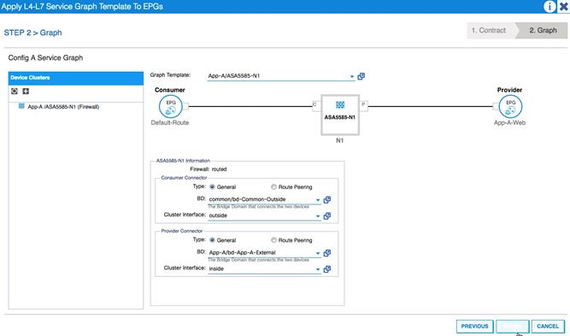Image resolution: width=570 pixels, height=336 pixels.
Task: Open link icon next to Provider BD
Action: (x=327, y=253)
